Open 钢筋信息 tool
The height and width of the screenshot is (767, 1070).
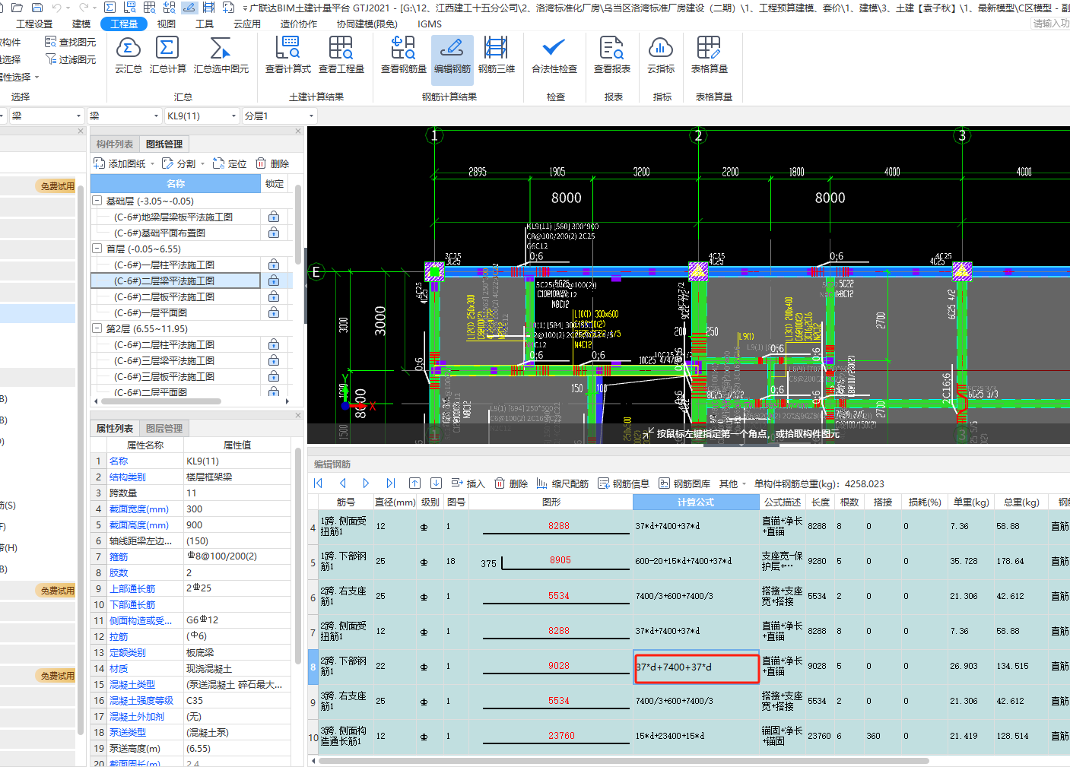624,483
